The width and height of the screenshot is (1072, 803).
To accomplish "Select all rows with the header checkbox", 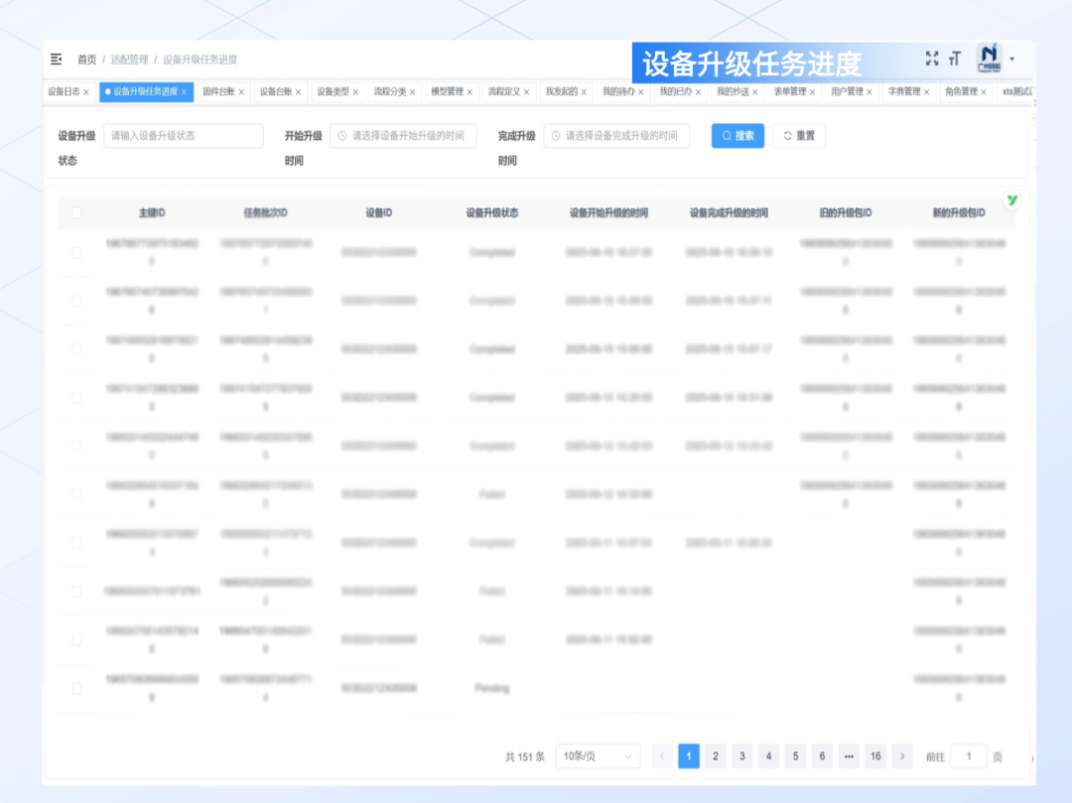I will 76,212.
